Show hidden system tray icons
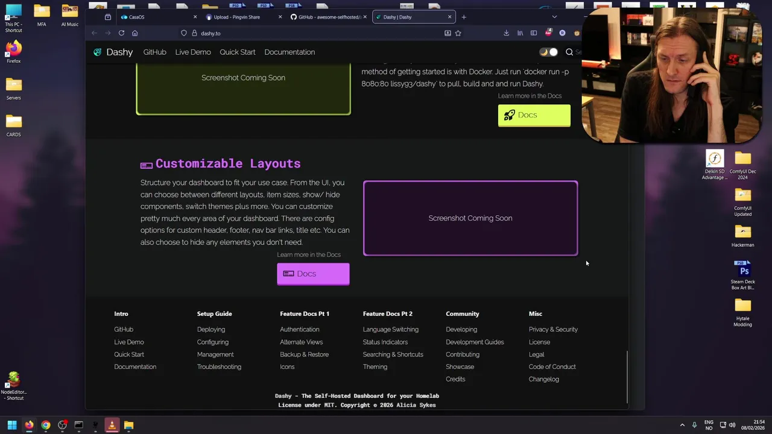This screenshot has width=772, height=434. pos(682,425)
